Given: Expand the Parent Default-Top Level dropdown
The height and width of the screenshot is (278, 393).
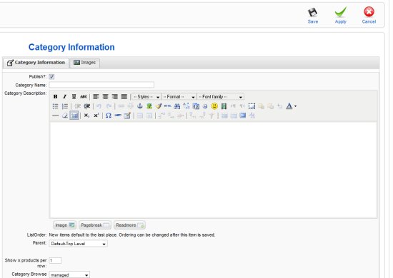Looking at the screenshot, I should (78, 244).
